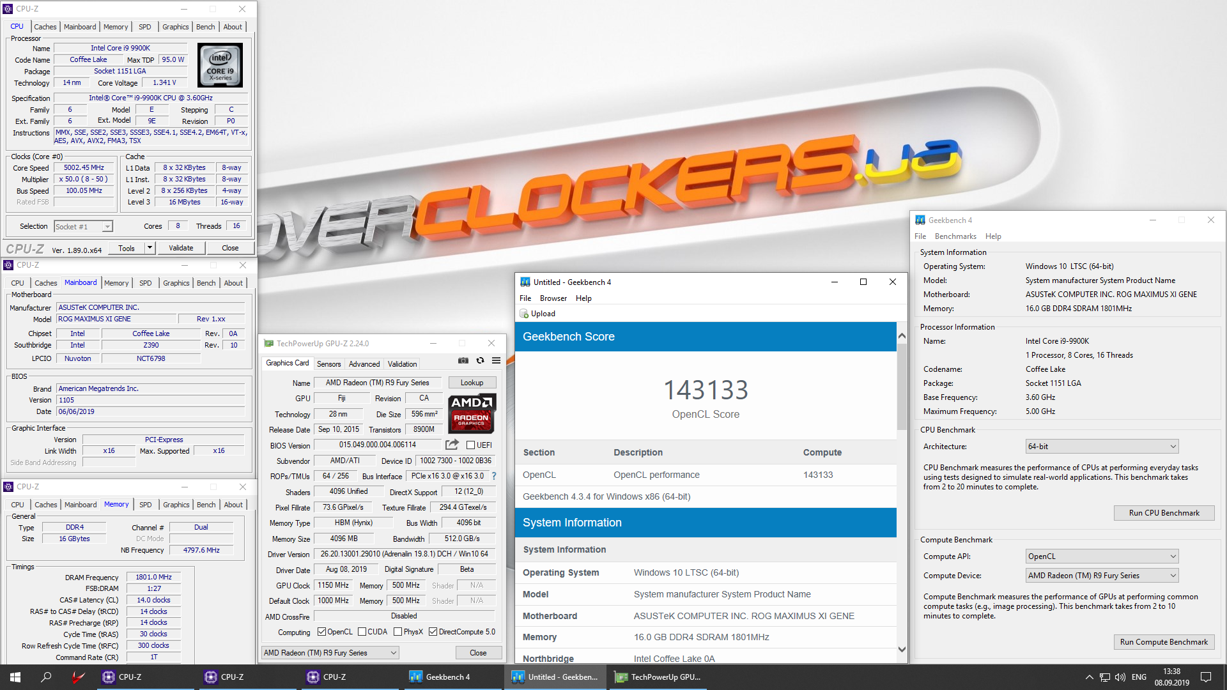Image resolution: width=1227 pixels, height=690 pixels.
Task: Click top CPU-Z window title icon
Action: pos(8,9)
